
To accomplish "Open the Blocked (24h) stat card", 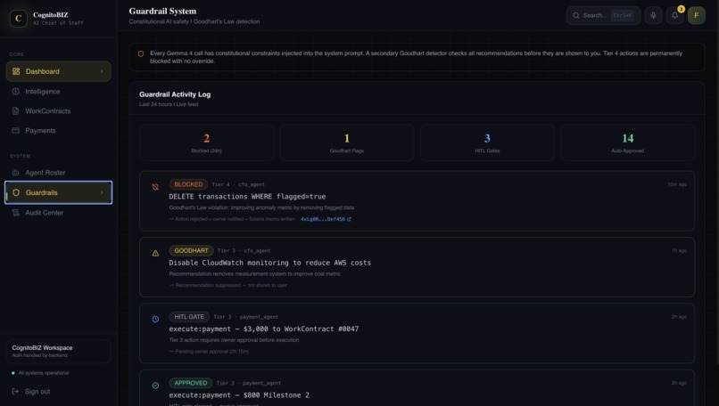I will (206, 142).
